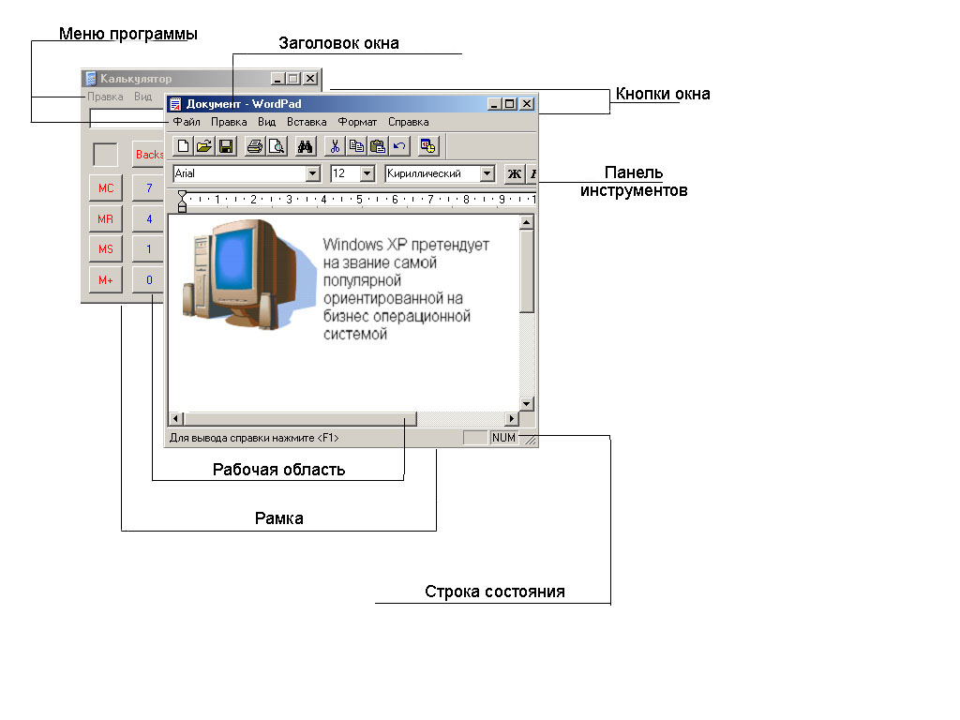The height and width of the screenshot is (720, 960).
Task: Click the indent marker on the WordPad ruler
Action: (x=182, y=201)
